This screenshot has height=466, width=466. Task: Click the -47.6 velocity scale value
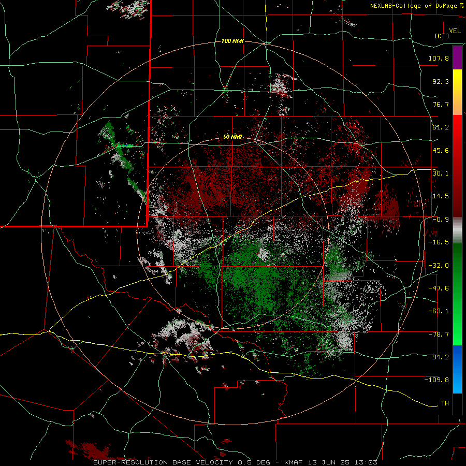coord(439,288)
